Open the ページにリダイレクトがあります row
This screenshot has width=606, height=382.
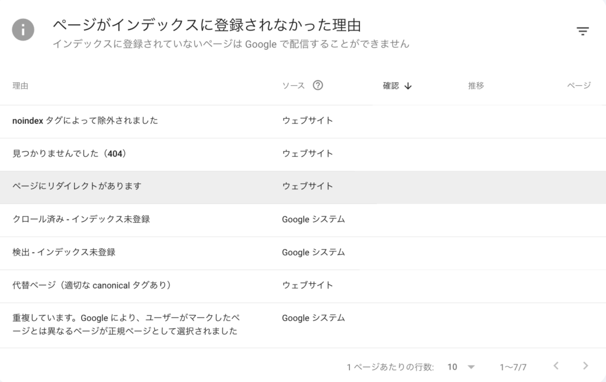(x=303, y=187)
